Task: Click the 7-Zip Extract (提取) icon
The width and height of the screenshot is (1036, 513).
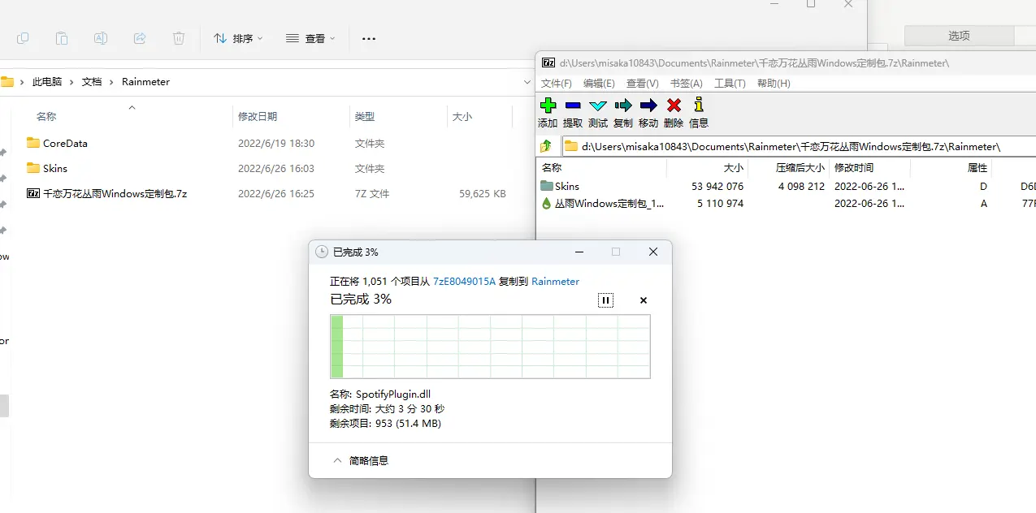Action: [573, 106]
